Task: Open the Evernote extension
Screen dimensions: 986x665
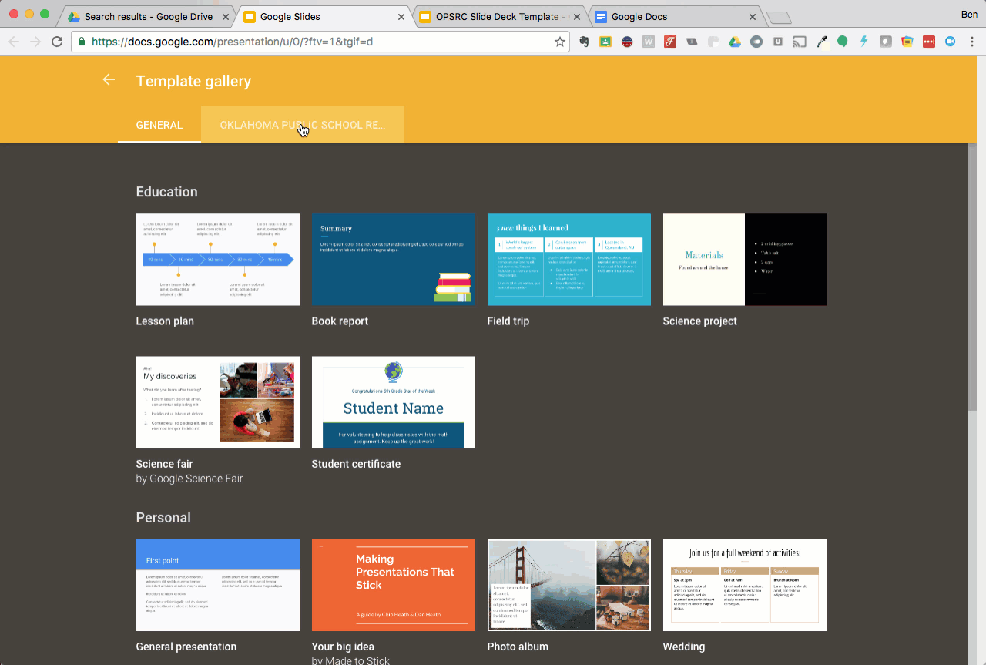Action: click(584, 42)
